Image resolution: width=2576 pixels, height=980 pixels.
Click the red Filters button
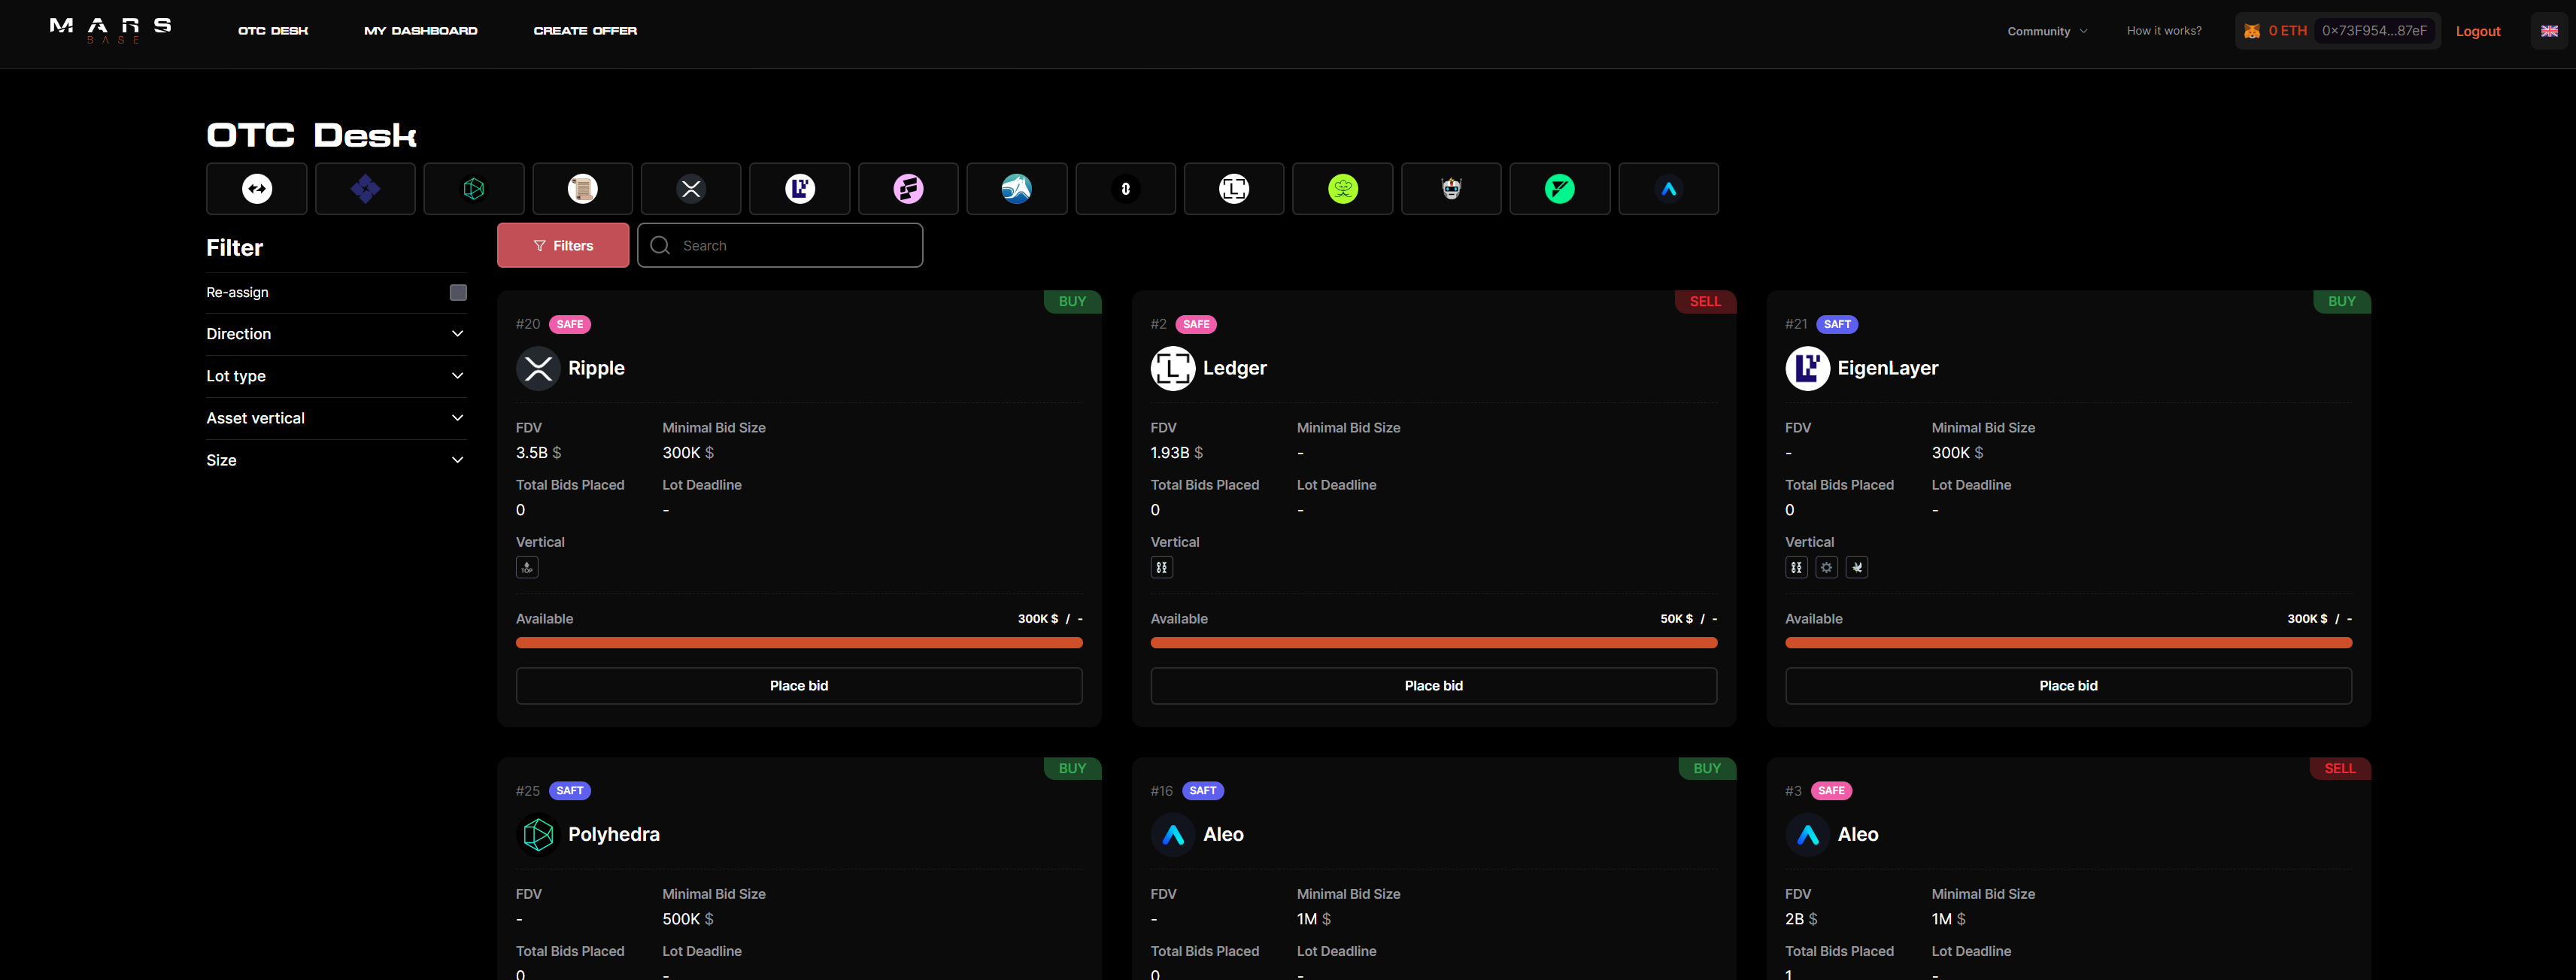pyautogui.click(x=563, y=245)
